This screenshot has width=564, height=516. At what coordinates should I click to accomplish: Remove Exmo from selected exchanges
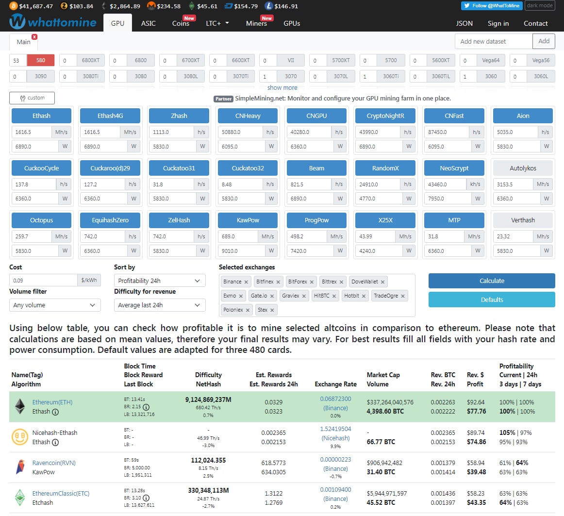pos(241,296)
